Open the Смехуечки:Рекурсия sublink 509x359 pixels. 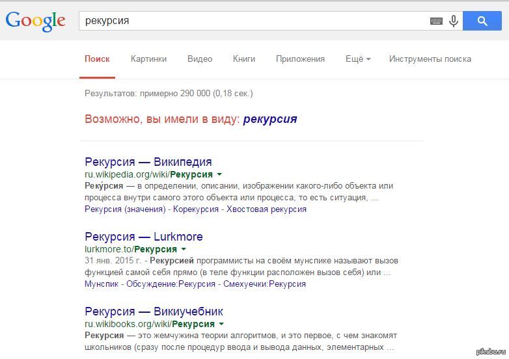click(264, 284)
